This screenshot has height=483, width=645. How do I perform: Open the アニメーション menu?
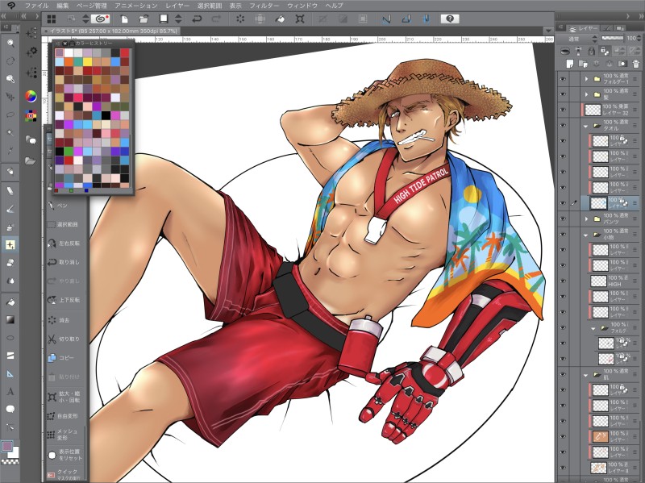136,6
